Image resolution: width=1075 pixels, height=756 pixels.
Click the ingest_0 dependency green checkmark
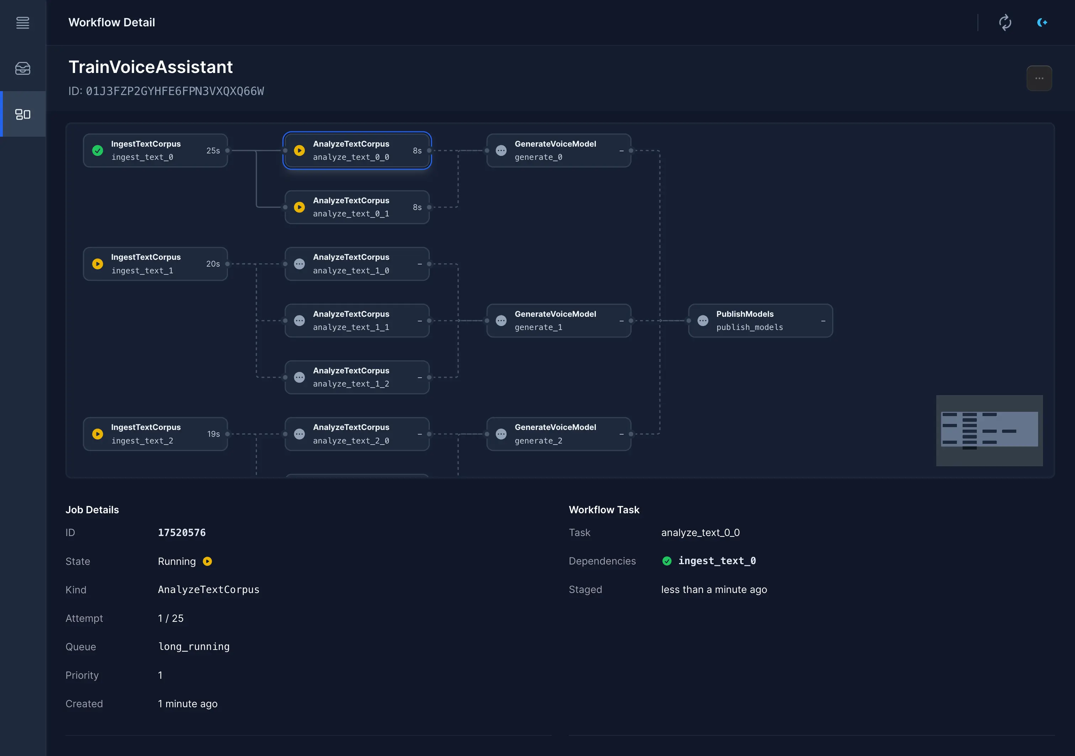click(x=667, y=561)
